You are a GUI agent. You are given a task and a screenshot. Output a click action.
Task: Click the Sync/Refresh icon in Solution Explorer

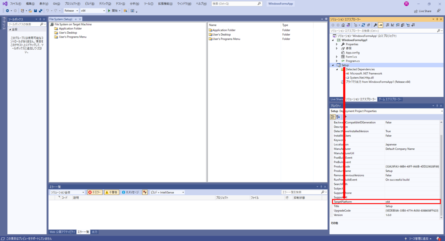click(x=363, y=25)
